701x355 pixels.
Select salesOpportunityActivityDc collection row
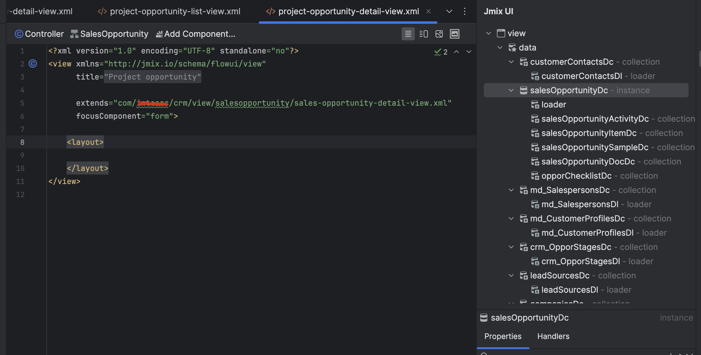586,119
